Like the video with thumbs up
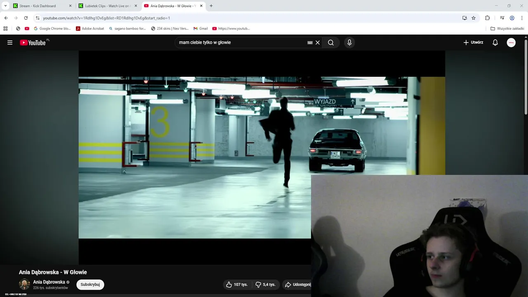The width and height of the screenshot is (528, 297). 237,285
